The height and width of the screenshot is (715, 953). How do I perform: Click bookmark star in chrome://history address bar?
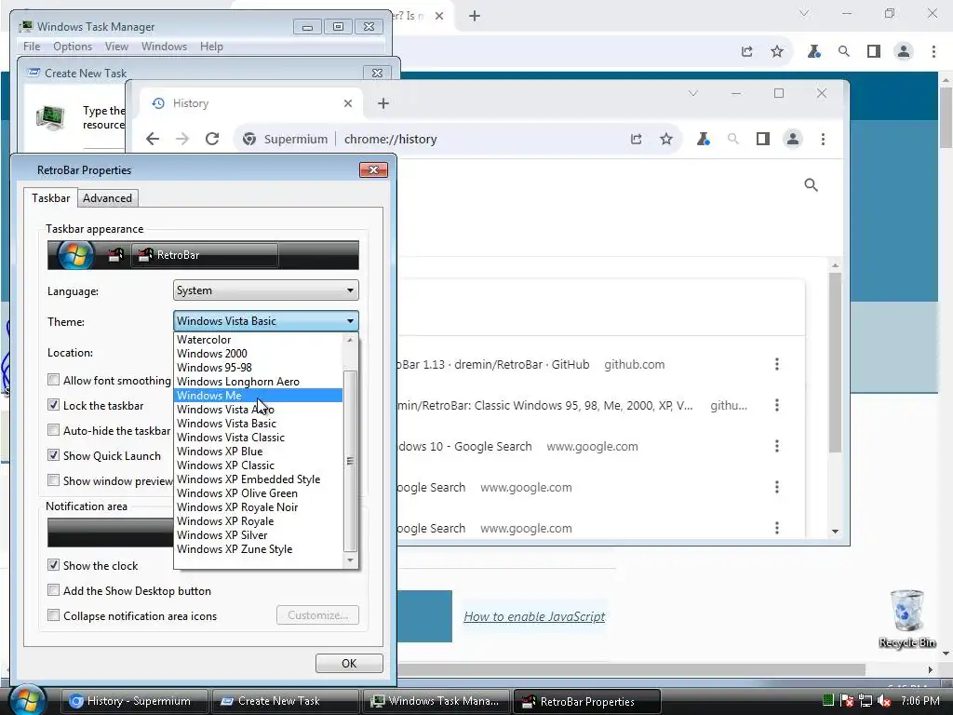coord(666,140)
